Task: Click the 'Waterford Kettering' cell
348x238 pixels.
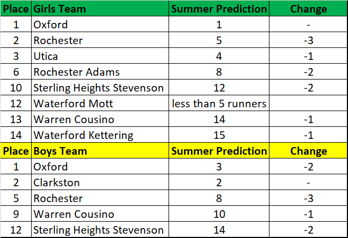Action: coord(83,135)
